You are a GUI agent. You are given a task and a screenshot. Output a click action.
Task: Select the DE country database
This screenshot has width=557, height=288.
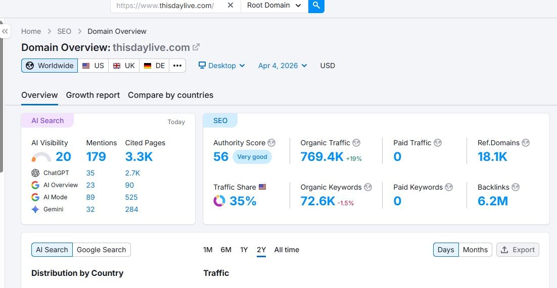pos(154,66)
